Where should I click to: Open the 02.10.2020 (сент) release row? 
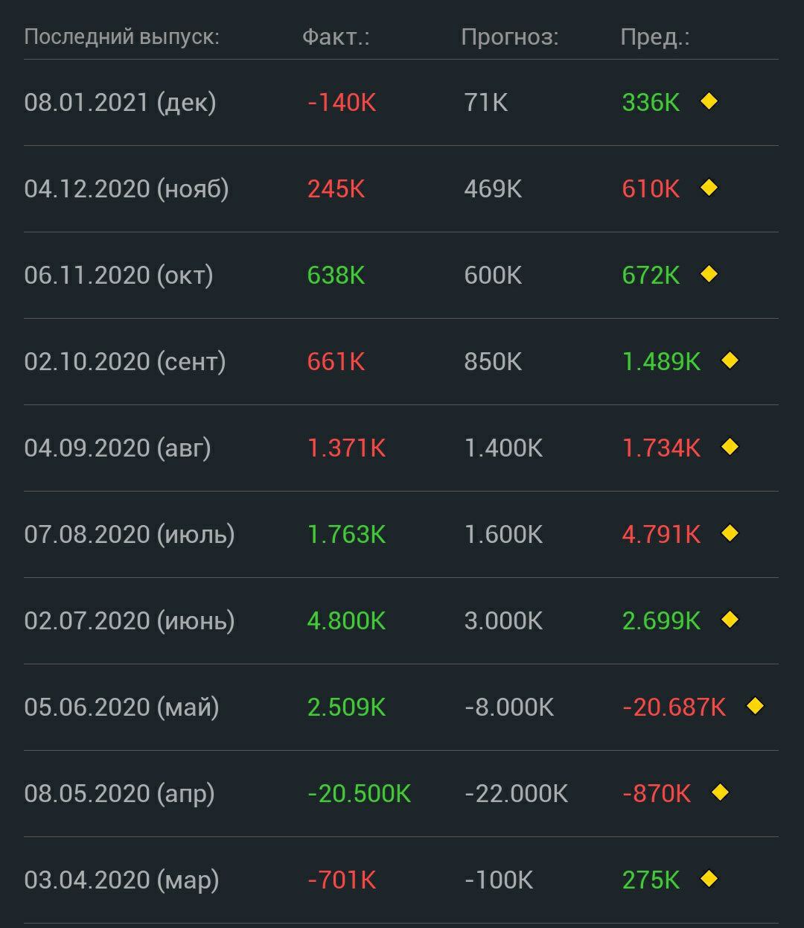(x=401, y=362)
